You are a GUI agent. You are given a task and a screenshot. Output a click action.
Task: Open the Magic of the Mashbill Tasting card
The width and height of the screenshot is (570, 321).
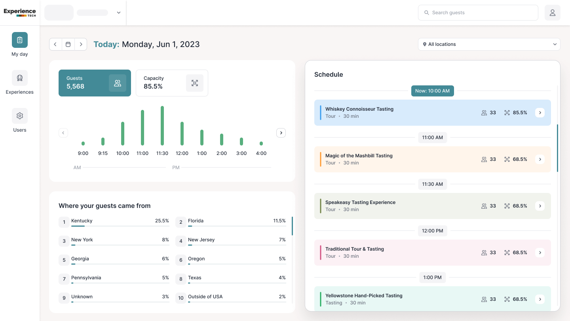[433, 159]
